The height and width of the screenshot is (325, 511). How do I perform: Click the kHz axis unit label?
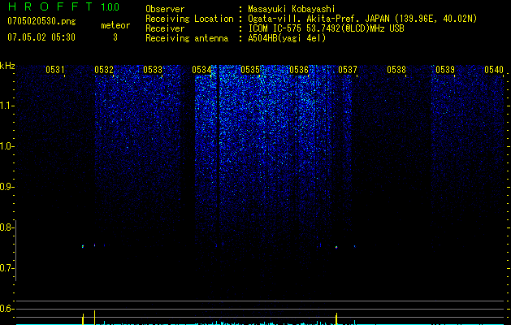click(x=7, y=66)
